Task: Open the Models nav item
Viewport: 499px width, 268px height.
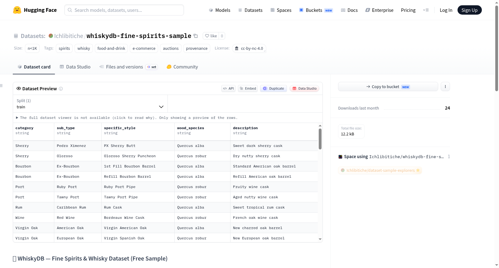Action: [220, 10]
